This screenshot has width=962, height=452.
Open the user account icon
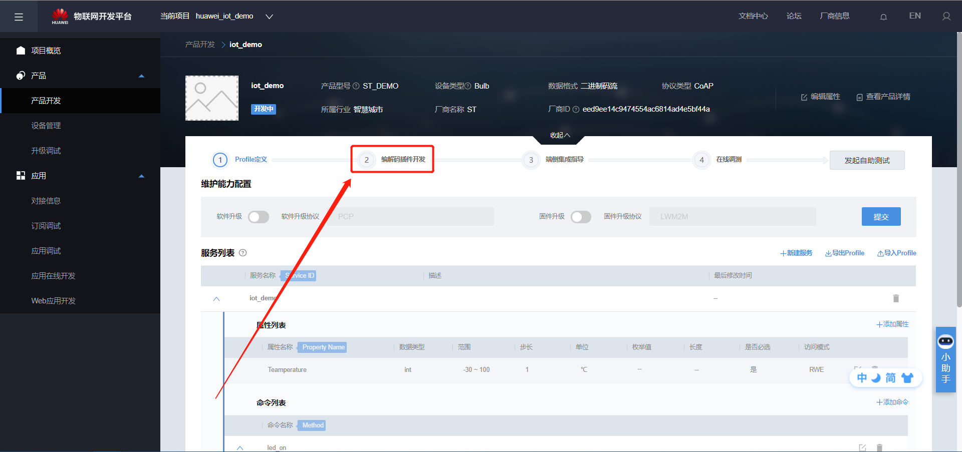click(x=946, y=17)
